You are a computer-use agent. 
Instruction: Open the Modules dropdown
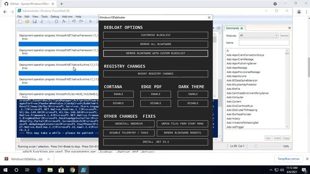[258, 35]
